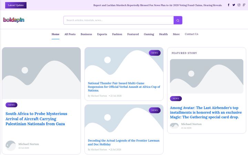Click the NEWS badge on National Thunder card
The width and height of the screenshot is (248, 155).
155,53
